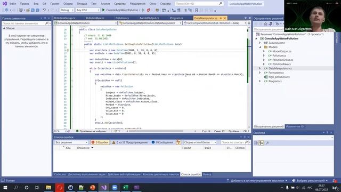Click the build filter icon in error list
The height and width of the screenshot is (192, 341).
[x=178, y=142]
